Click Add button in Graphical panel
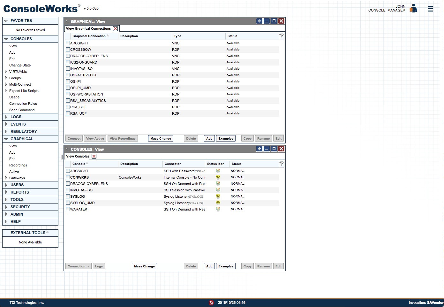The height and width of the screenshot is (307, 444). click(x=209, y=138)
